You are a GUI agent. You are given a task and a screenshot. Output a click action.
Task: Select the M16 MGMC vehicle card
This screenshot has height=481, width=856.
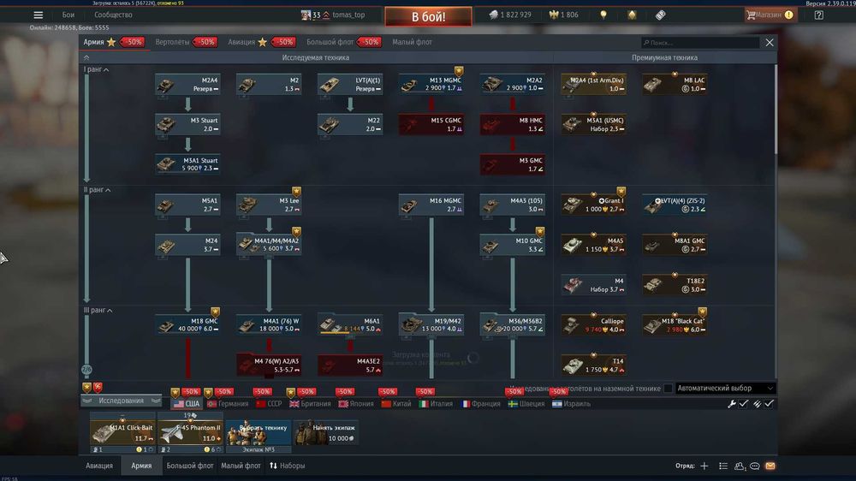[x=431, y=205]
